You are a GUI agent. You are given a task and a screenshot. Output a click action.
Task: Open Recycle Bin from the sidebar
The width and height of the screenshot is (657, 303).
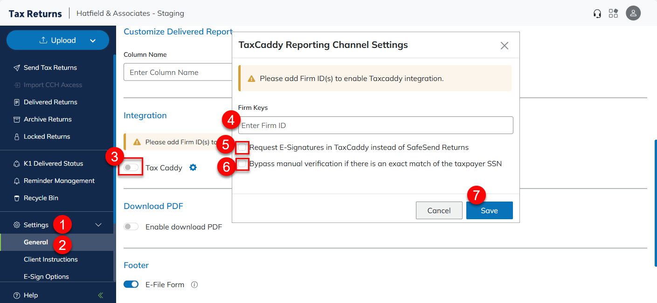41,198
